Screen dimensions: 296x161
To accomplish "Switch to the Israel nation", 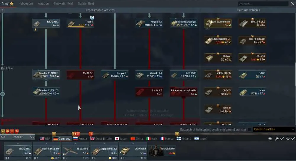I will pos(200,139).
